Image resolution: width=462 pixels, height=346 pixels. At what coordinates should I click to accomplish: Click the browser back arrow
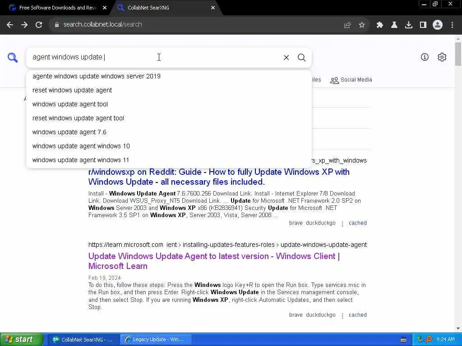(10, 25)
